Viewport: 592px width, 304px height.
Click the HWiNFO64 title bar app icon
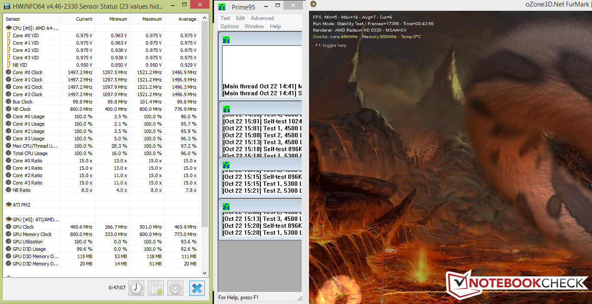pyautogui.click(x=7, y=6)
